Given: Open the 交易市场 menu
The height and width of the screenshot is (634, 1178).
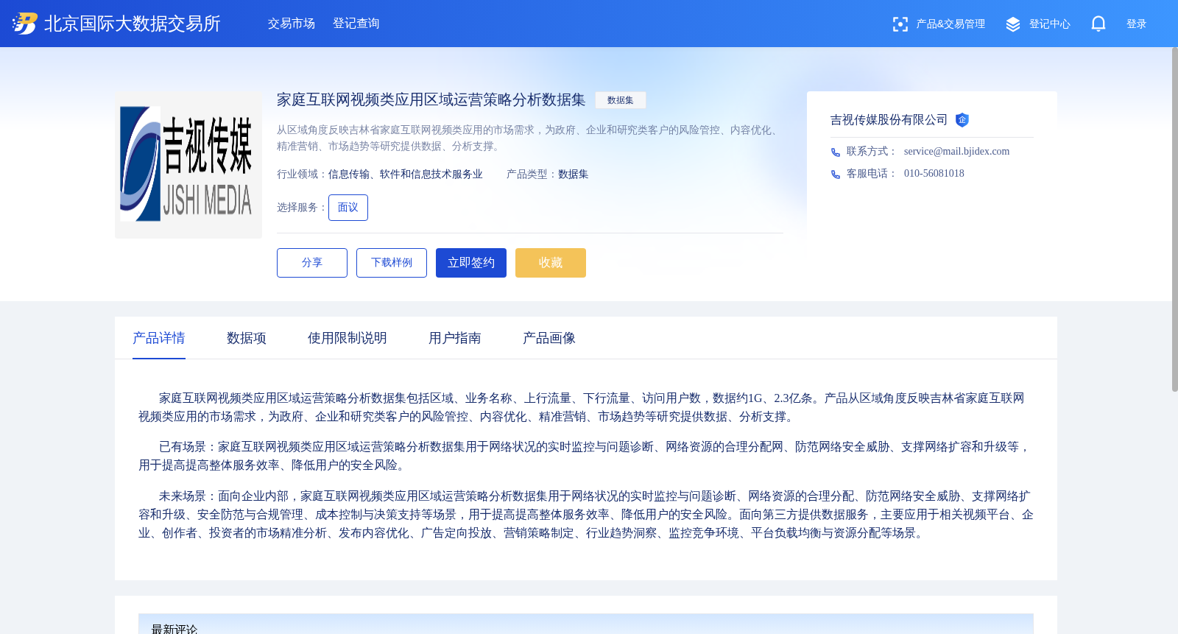Looking at the screenshot, I should (x=292, y=24).
